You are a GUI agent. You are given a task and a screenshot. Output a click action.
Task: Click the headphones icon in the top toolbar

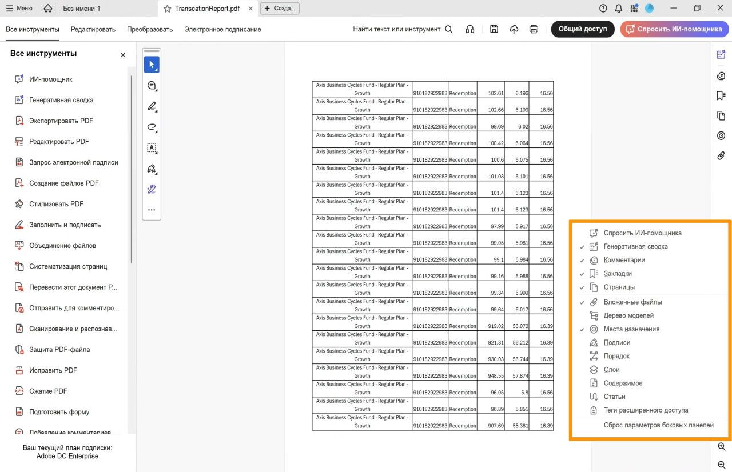470,29
